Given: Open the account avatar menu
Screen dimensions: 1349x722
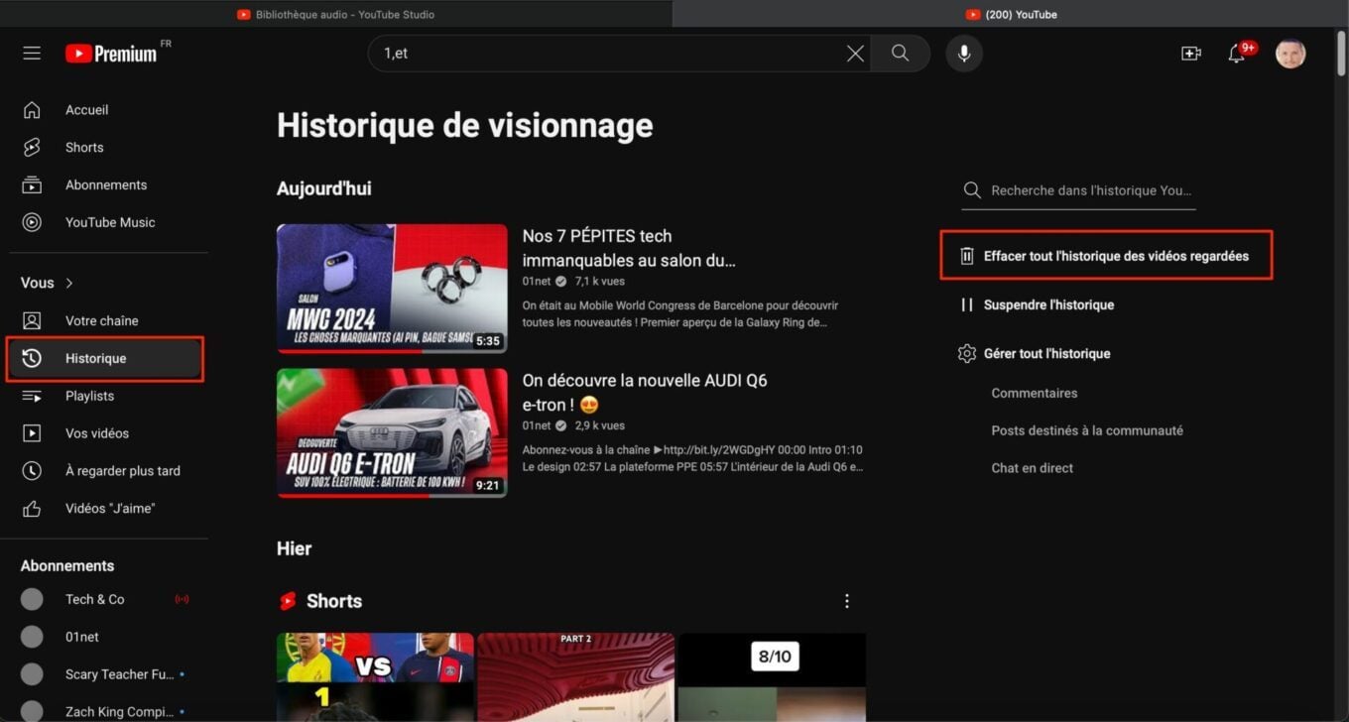Looking at the screenshot, I should (x=1290, y=54).
